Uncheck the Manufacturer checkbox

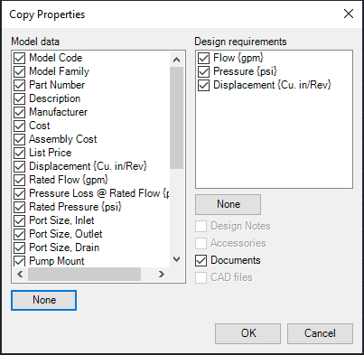pyautogui.click(x=19, y=112)
